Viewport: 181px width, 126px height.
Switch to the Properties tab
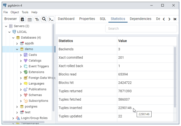pos(87,19)
